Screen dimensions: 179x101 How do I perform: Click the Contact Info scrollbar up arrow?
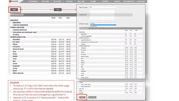click(115, 10)
